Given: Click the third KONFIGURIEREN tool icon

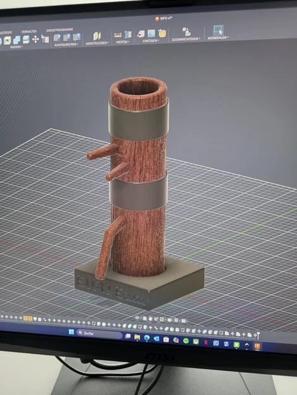Looking at the screenshot, I should click(77, 37).
